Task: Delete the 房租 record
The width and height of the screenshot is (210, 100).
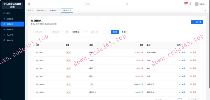Action: (193, 76)
